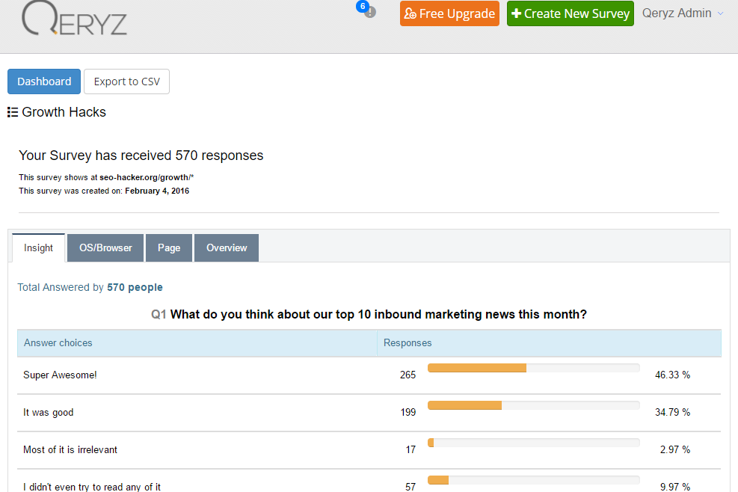This screenshot has height=492, width=738.
Task: Go back to the Dashboard
Action: click(x=44, y=82)
